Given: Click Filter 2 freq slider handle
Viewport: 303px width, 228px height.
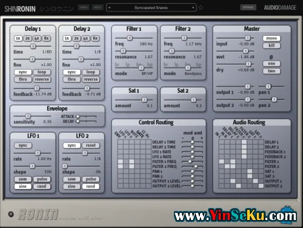Looking at the screenshot, I should tap(184, 38).
